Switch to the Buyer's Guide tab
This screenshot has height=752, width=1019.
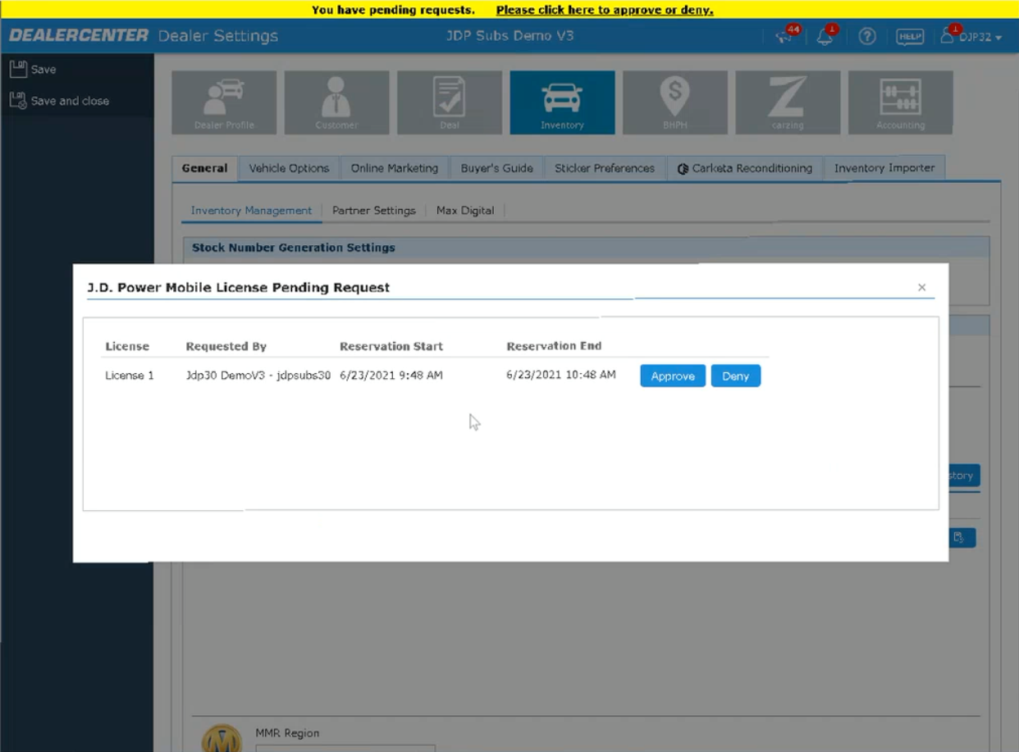pos(496,168)
